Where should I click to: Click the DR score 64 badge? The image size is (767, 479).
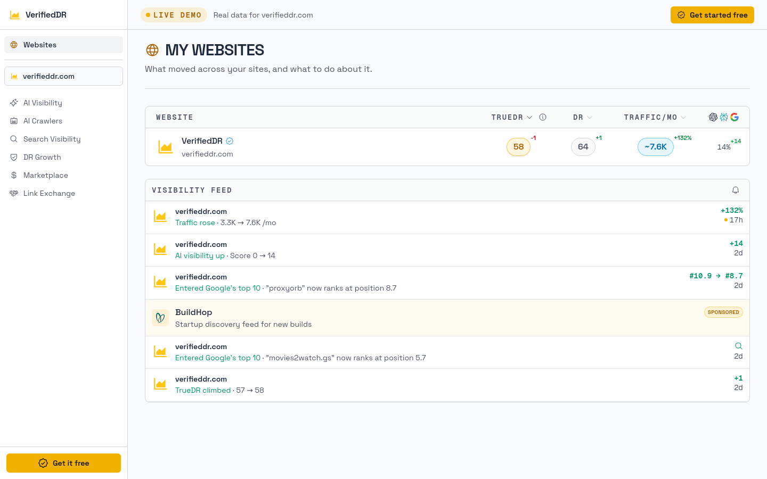pos(583,147)
